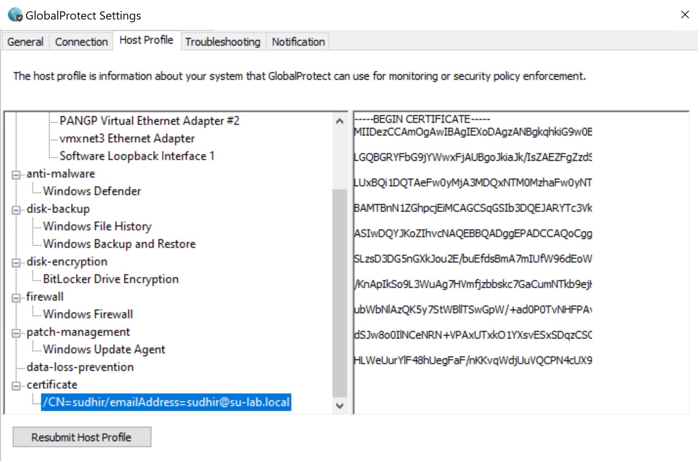Screen dimensions: 698x461
Task: Select the data-loss-prevention category
Action: (80, 367)
